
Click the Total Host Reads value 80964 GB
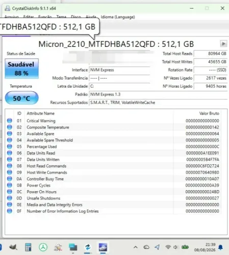tap(211, 54)
